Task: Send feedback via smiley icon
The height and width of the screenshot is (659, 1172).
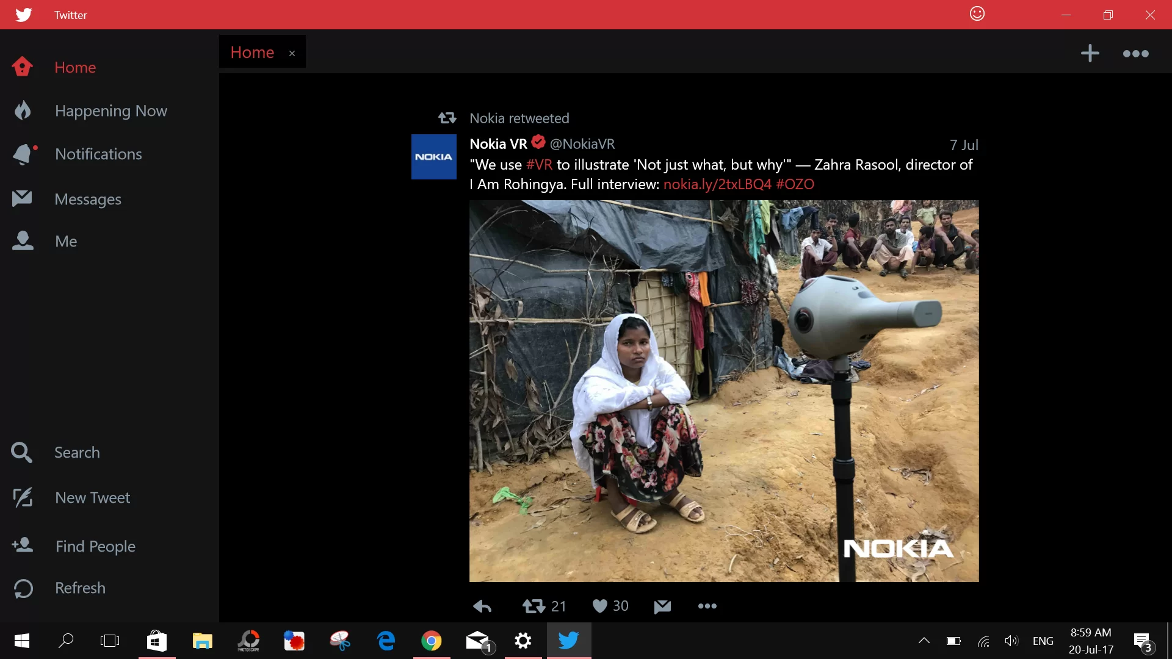Action: [x=977, y=13]
